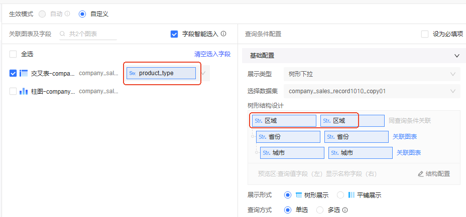Click the info icon next to 多选

coord(345,210)
